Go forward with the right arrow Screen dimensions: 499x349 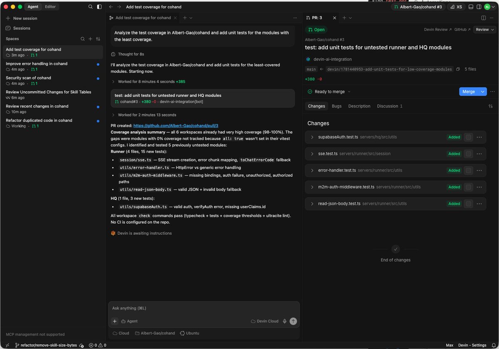coord(119,7)
